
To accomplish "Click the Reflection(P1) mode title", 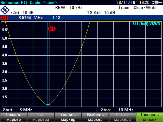I will click(x=14, y=2).
